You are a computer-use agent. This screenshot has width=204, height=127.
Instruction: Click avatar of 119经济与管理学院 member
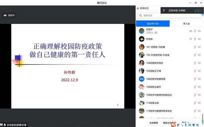pyautogui.click(x=141, y=111)
